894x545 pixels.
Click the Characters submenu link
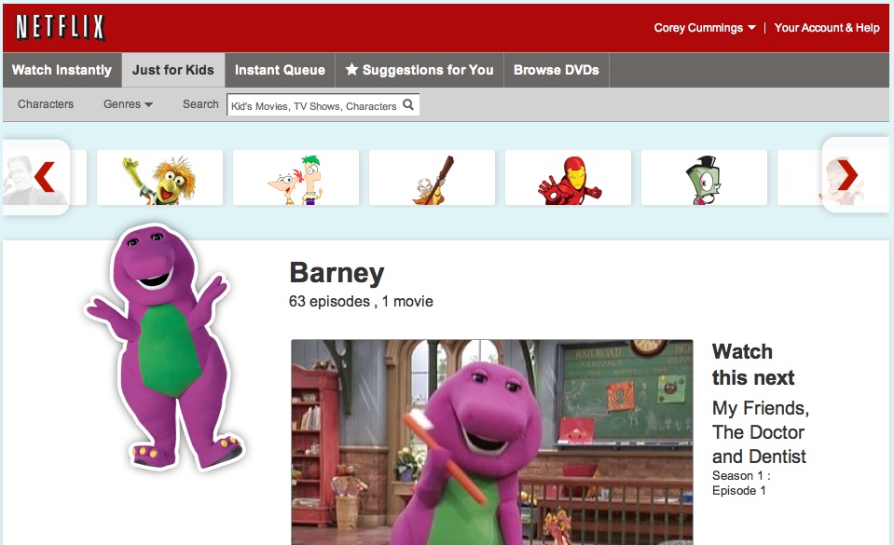click(x=46, y=104)
